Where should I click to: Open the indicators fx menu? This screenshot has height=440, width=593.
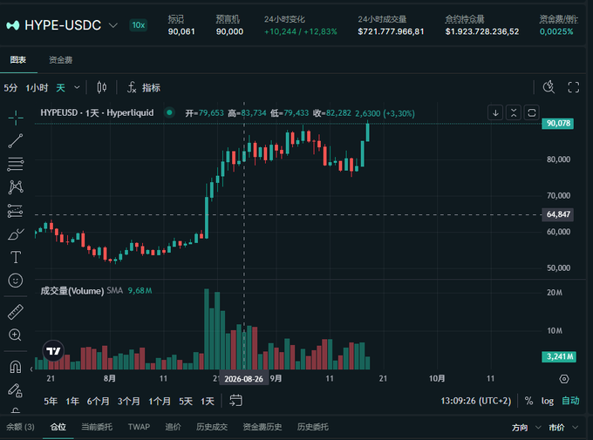point(132,88)
